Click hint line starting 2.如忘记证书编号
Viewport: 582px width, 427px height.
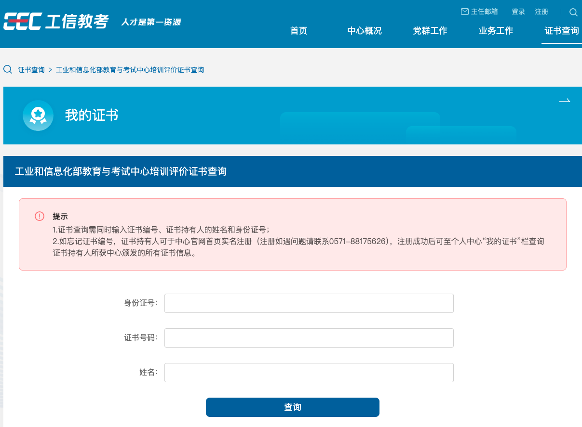click(x=298, y=247)
